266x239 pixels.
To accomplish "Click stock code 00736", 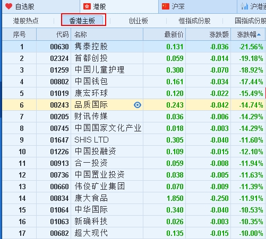I will click(x=59, y=175).
